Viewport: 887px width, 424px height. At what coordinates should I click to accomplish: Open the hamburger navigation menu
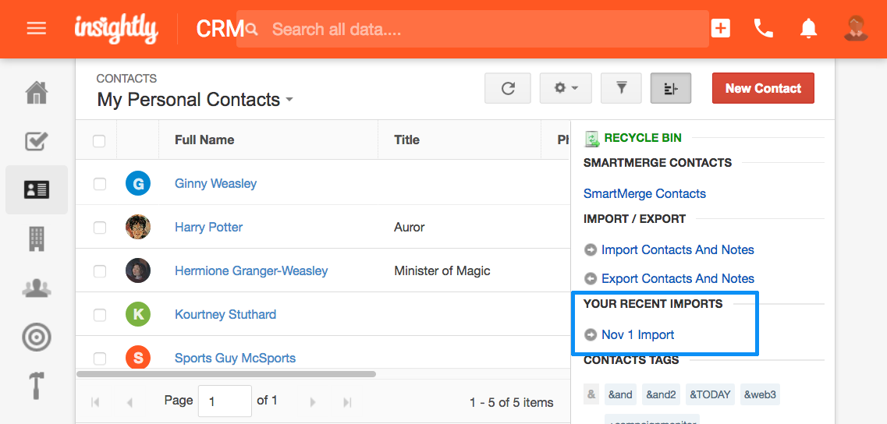coord(36,28)
